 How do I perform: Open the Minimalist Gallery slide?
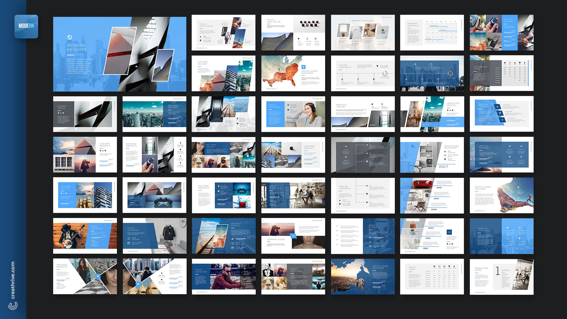[x=363, y=32]
